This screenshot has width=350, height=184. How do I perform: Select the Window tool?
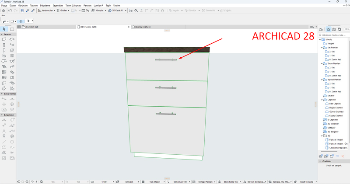[12, 50]
